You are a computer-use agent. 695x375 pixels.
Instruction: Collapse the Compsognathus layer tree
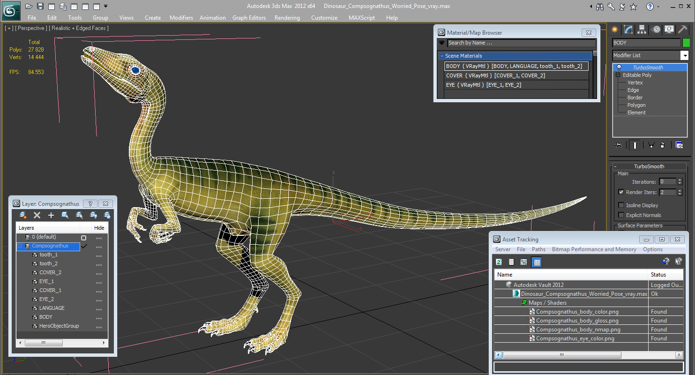[x=20, y=246]
